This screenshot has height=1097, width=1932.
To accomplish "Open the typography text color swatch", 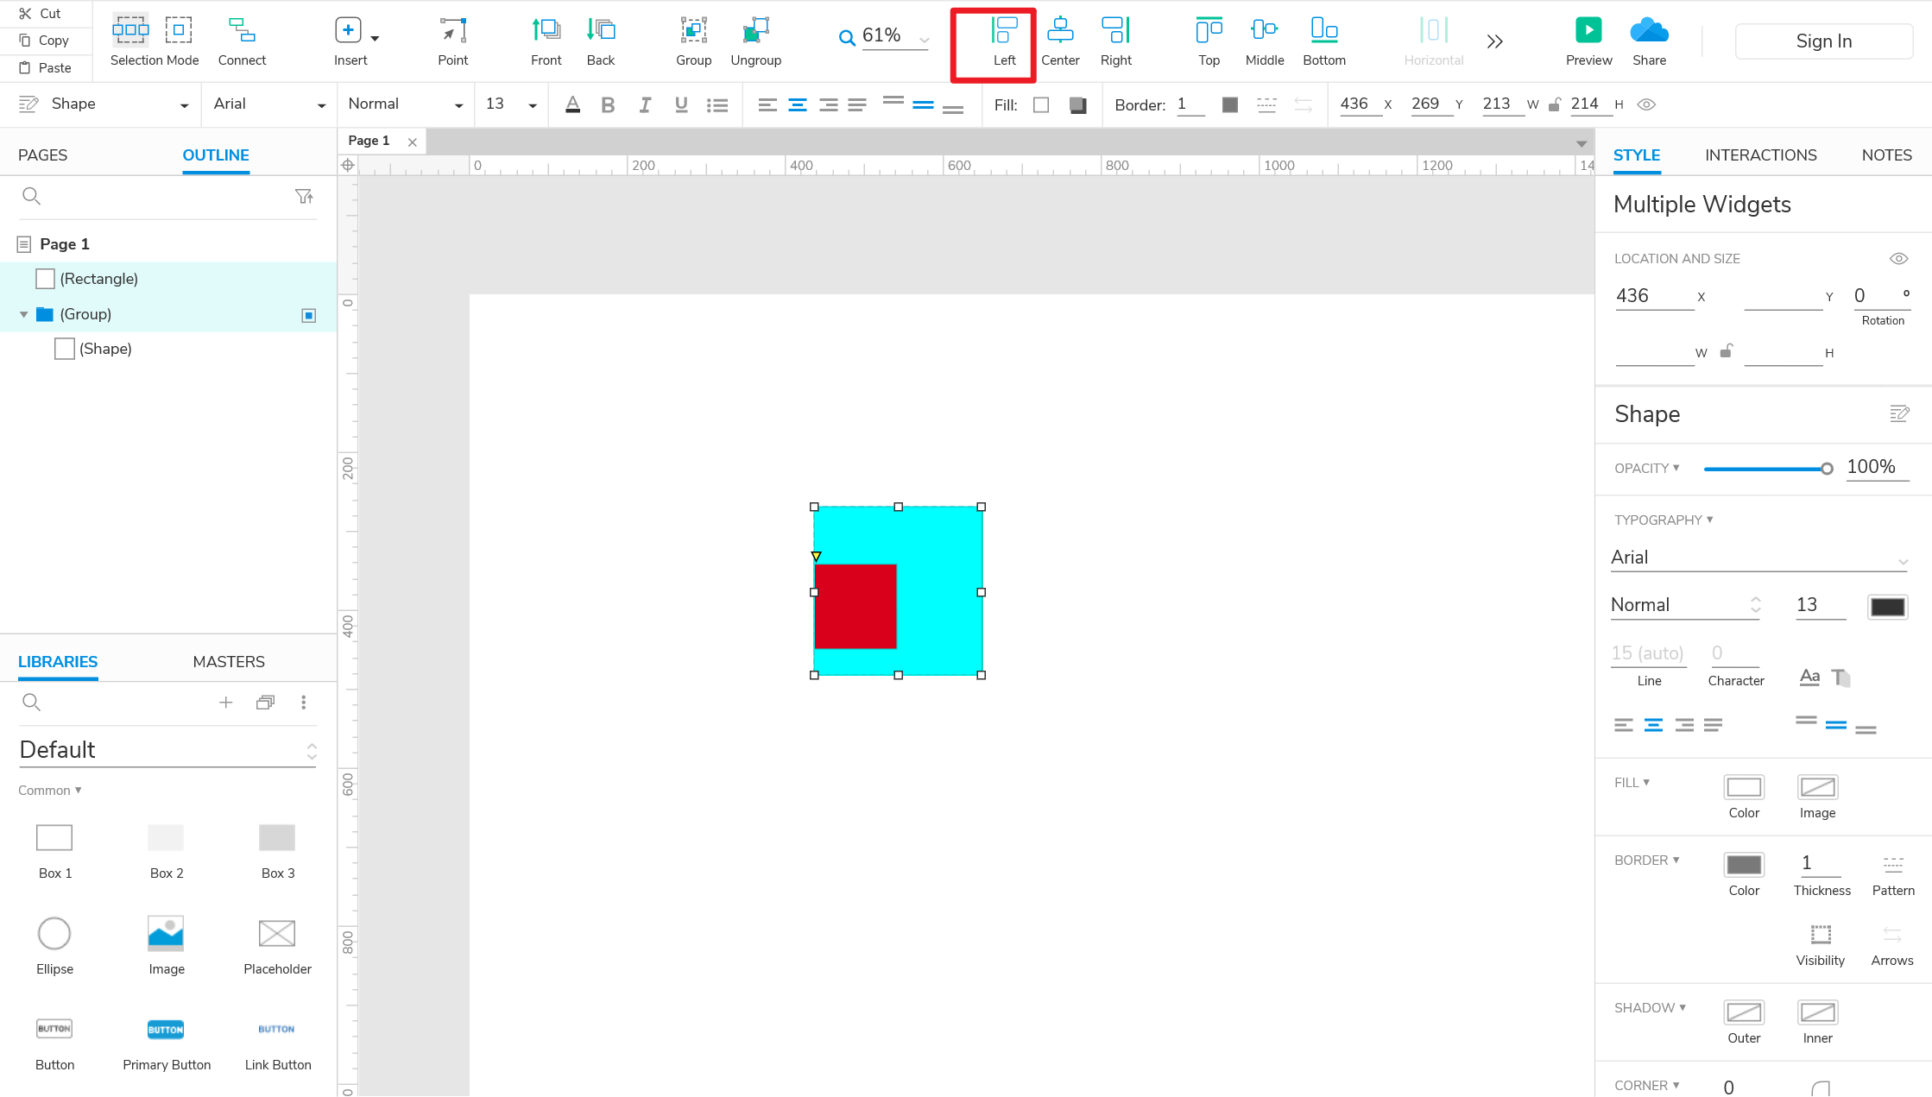I will 1887,607.
